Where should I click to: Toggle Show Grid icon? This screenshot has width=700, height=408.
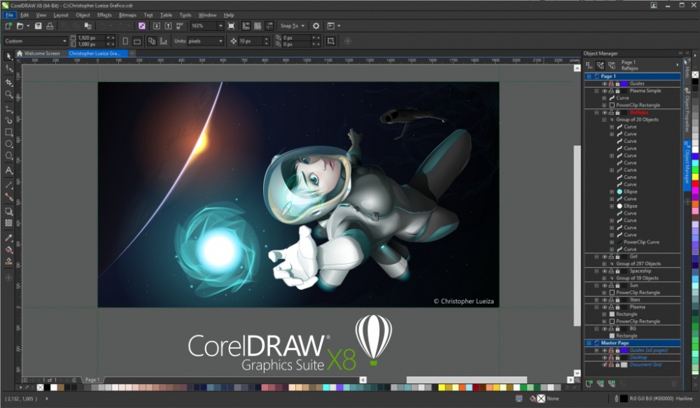(x=258, y=26)
